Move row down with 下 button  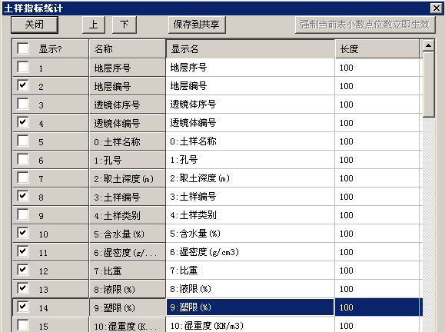pos(125,25)
